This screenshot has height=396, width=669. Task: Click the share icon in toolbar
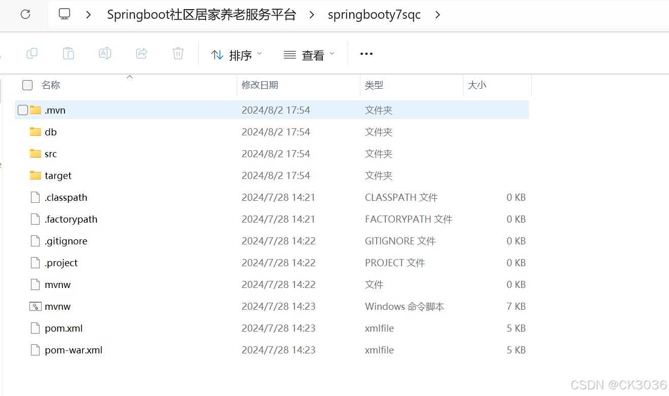click(142, 53)
